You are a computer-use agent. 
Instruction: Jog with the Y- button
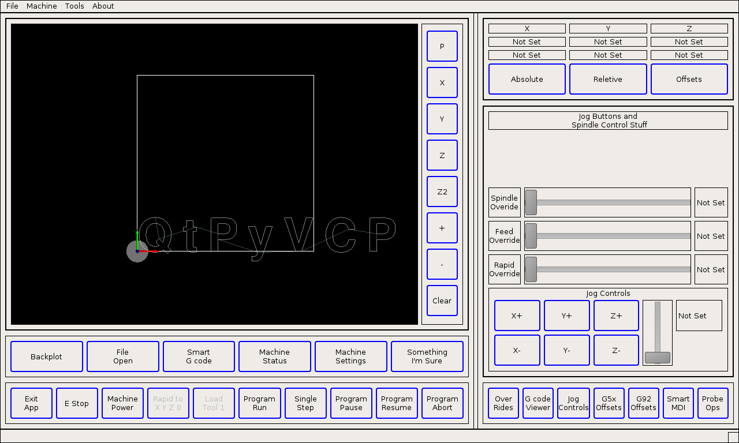567,350
